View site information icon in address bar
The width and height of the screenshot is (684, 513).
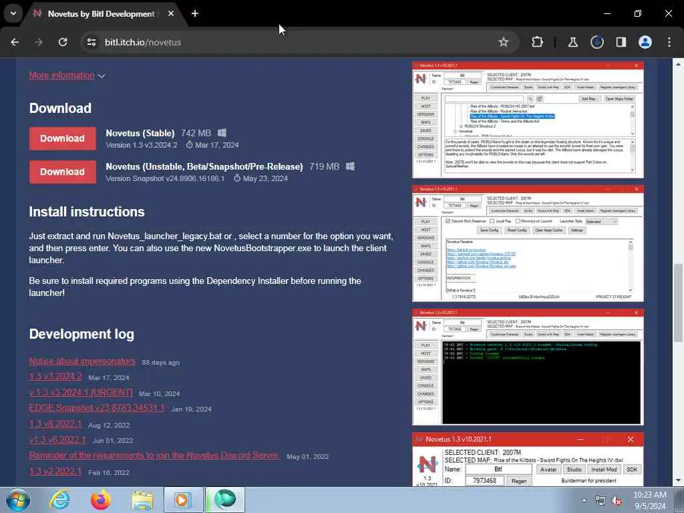click(x=91, y=42)
